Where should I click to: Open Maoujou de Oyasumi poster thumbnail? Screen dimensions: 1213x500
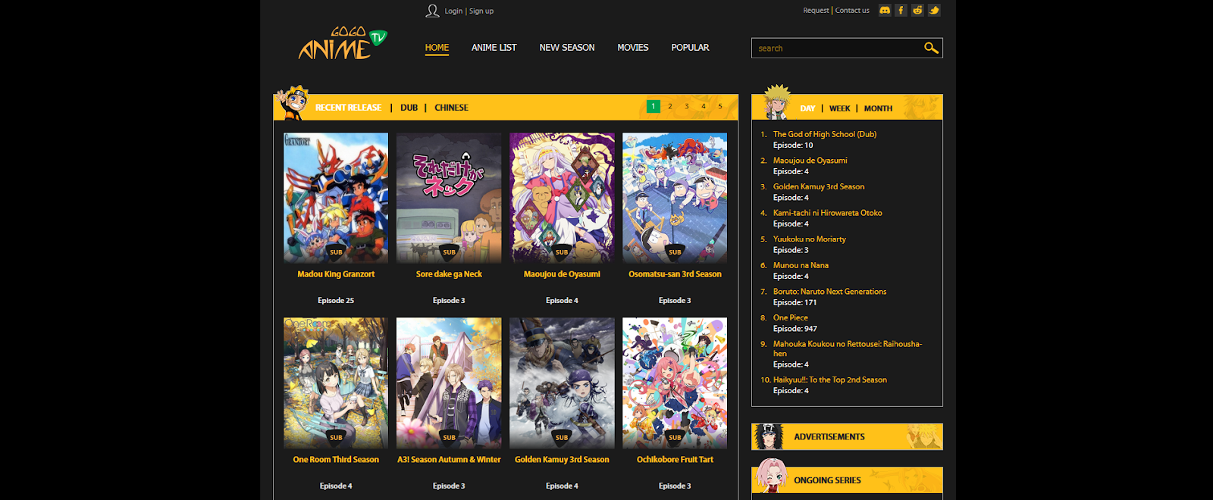[x=562, y=198]
